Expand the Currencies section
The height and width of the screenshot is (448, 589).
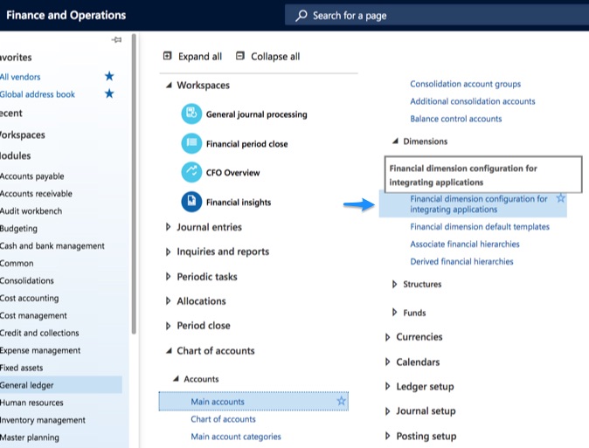click(x=388, y=337)
